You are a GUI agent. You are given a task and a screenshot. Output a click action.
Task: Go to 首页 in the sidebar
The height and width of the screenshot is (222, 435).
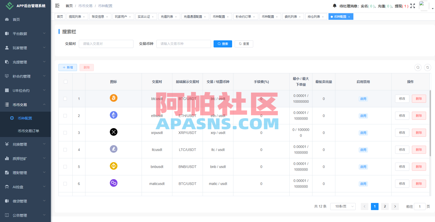tap(25, 20)
